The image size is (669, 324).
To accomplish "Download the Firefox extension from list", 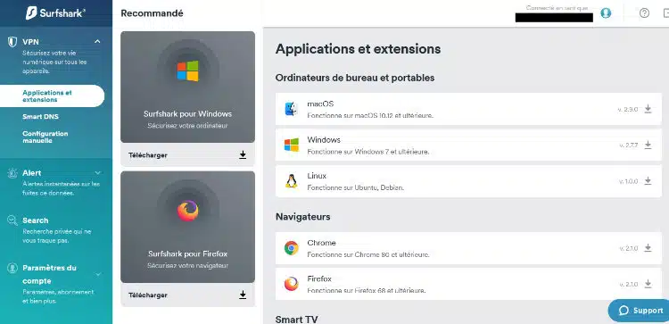I will pyautogui.click(x=648, y=284).
